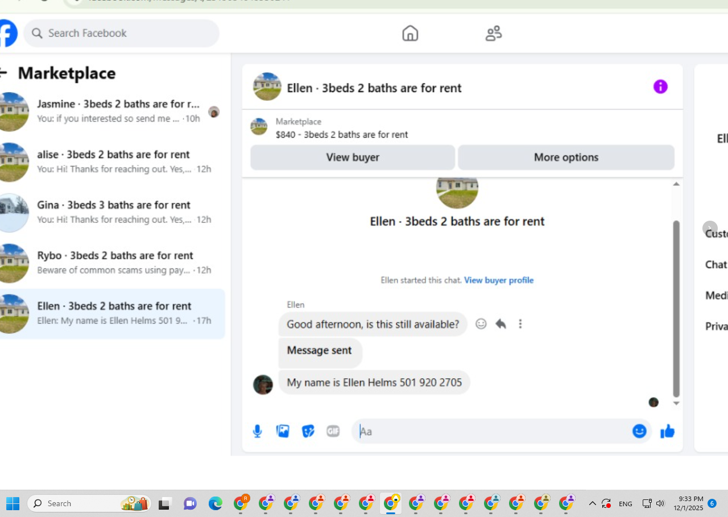Click the back arrow beside Marketplace
Screen dimensions: 728x517
pos(3,73)
